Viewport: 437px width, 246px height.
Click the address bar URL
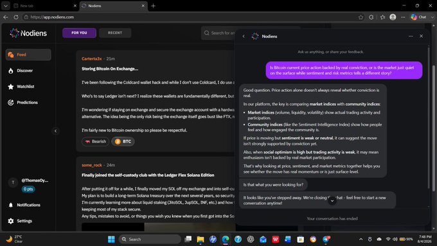(x=52, y=17)
